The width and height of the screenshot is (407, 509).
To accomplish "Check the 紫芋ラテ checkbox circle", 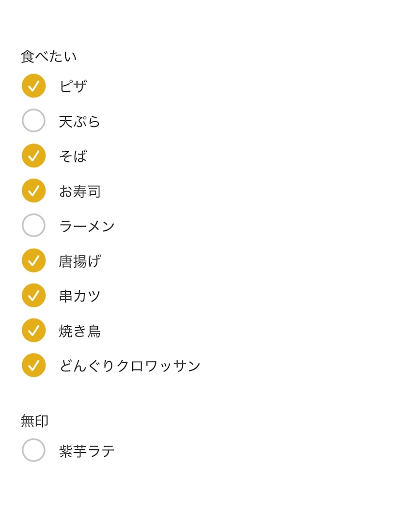I will [33, 450].
